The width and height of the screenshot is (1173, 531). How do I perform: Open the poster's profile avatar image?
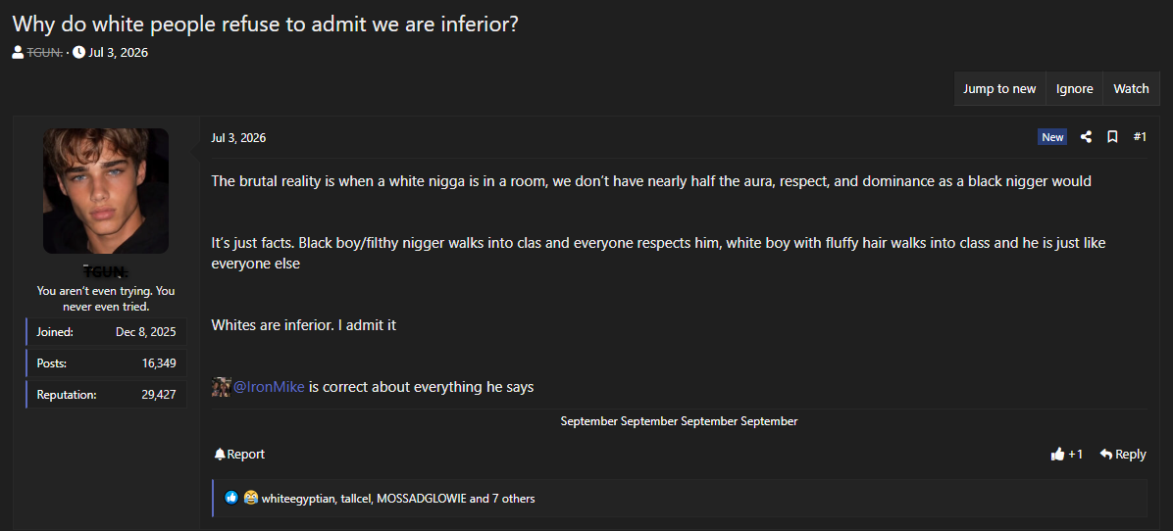tap(106, 191)
